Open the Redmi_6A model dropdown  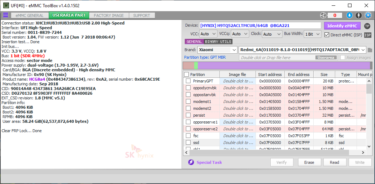[302, 50]
